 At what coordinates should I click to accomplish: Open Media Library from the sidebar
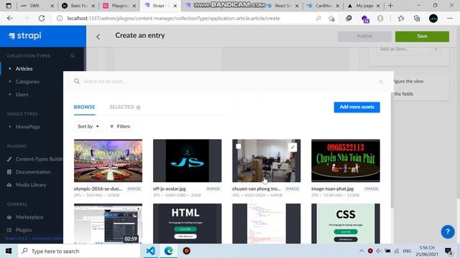pyautogui.click(x=30, y=185)
